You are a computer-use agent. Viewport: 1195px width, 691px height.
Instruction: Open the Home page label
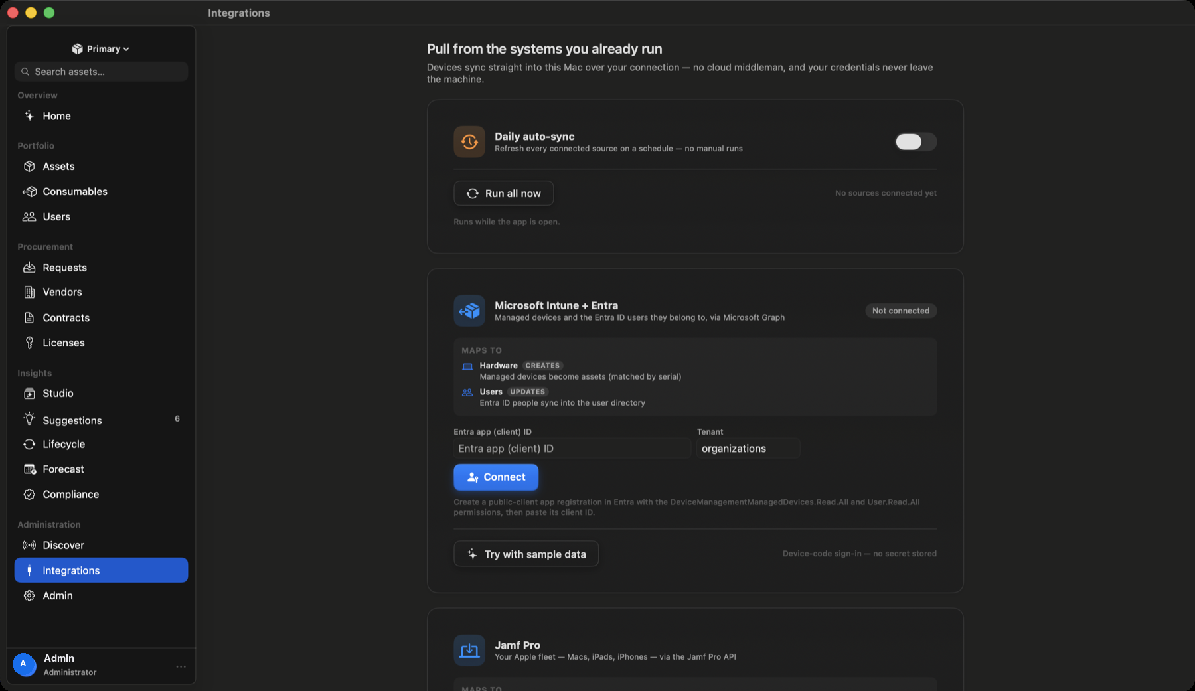coord(56,116)
